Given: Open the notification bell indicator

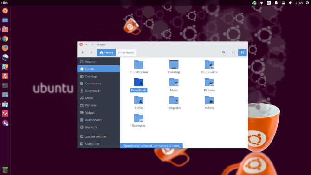Looking at the screenshot, I should [x=276, y=3].
